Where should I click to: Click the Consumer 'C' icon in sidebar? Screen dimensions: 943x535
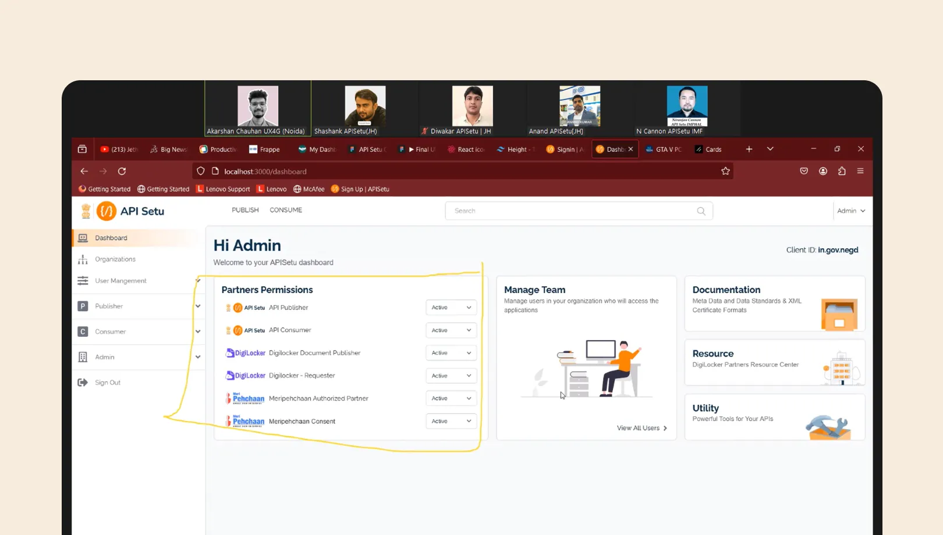coord(83,331)
